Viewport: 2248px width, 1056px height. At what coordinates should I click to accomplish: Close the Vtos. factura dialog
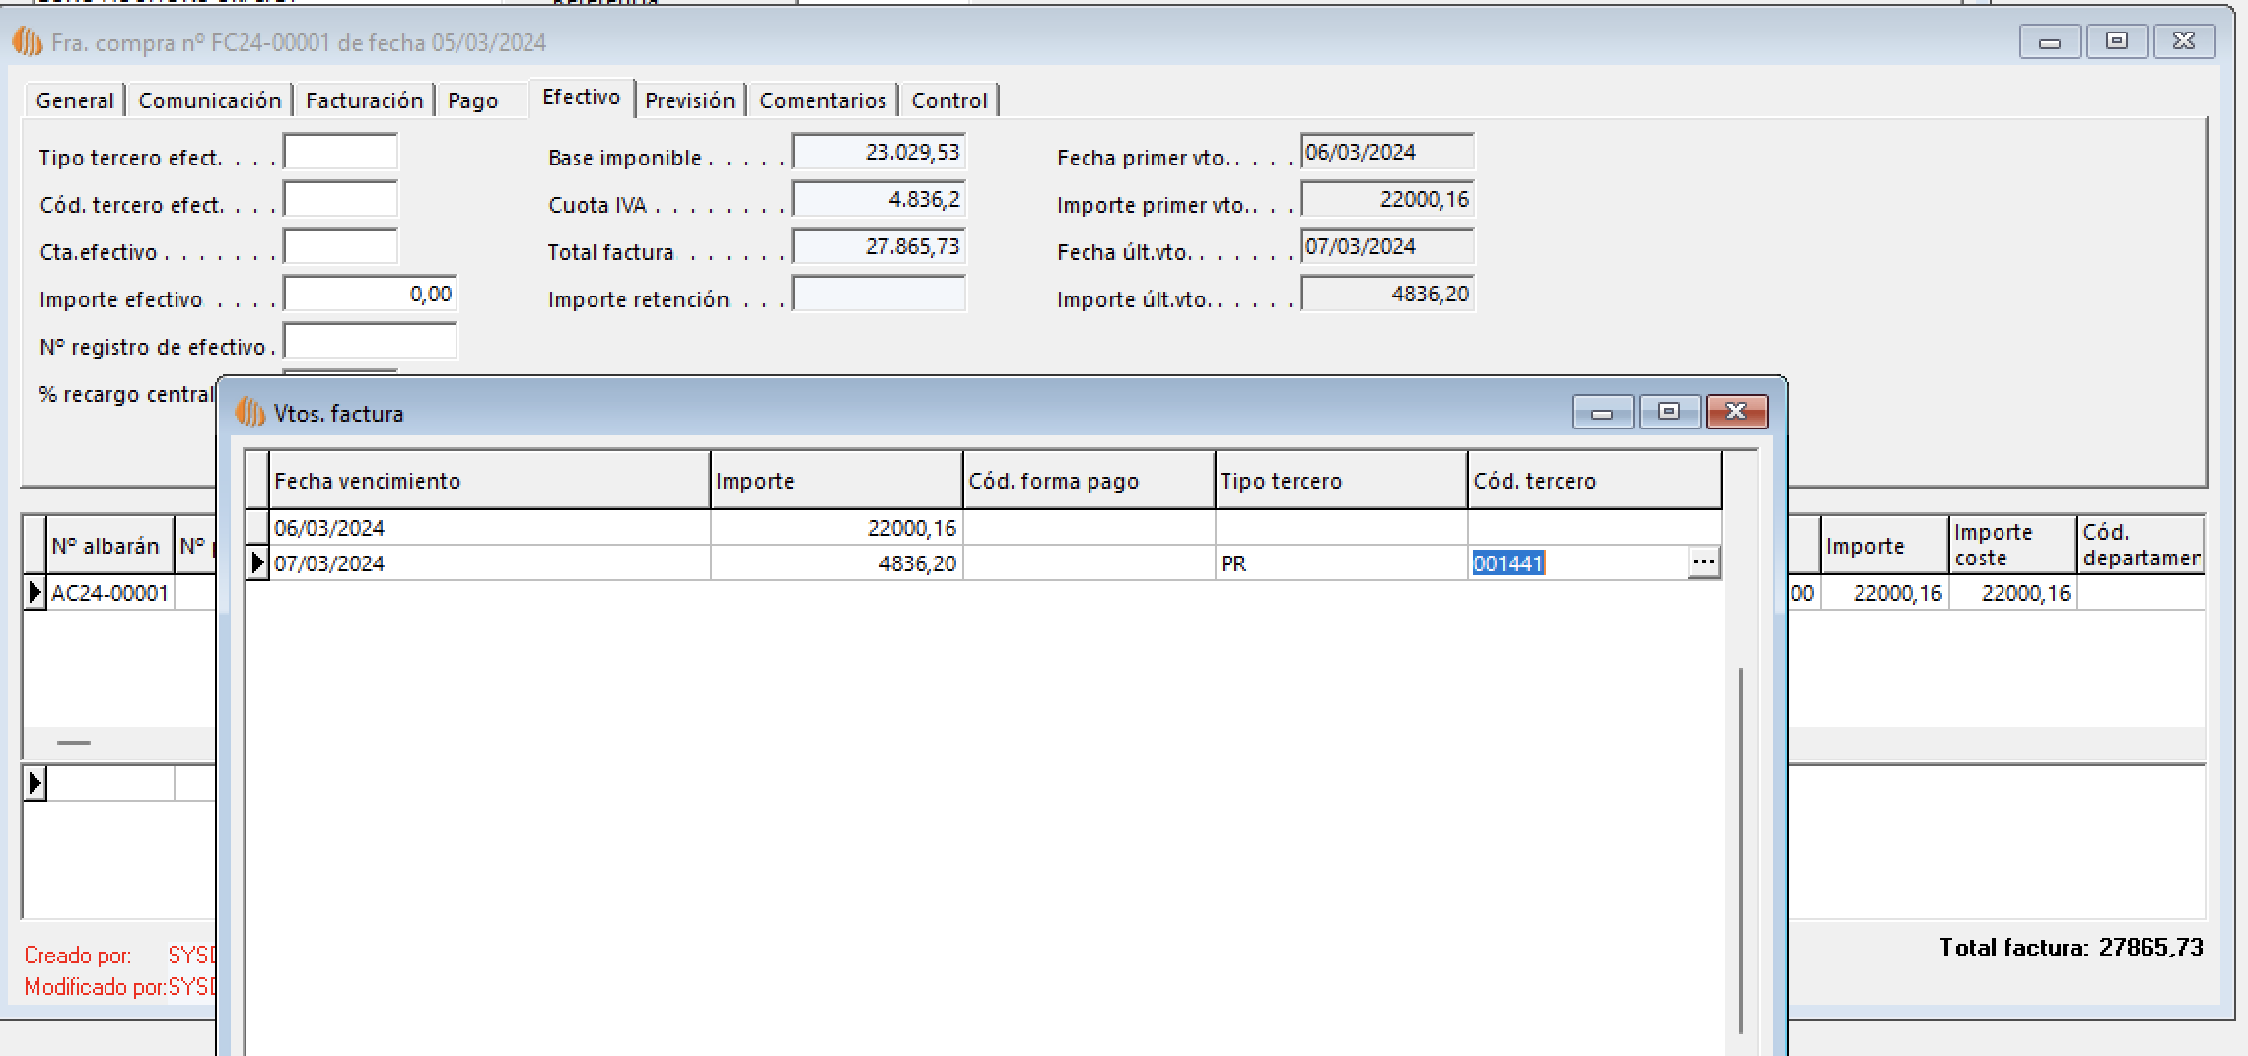[1736, 412]
